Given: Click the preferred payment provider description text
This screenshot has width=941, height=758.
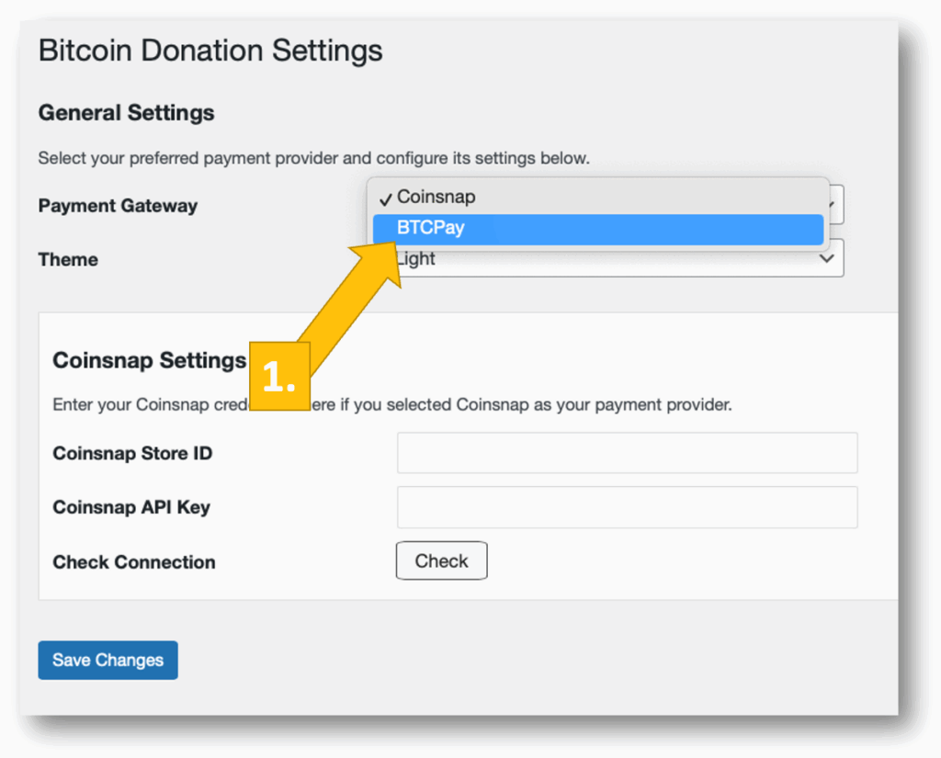Looking at the screenshot, I should (313, 158).
